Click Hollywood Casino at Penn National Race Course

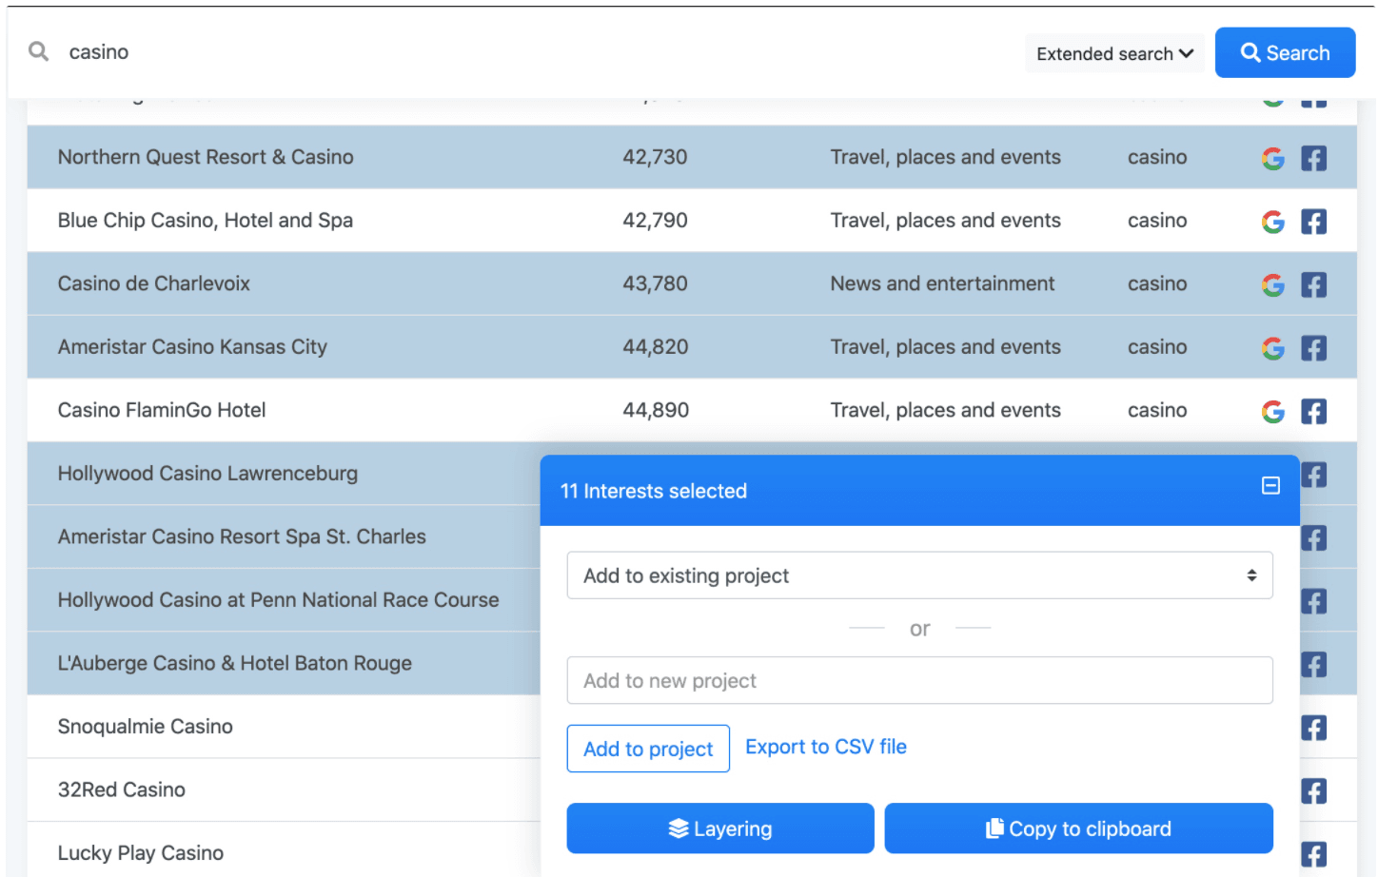coord(278,600)
